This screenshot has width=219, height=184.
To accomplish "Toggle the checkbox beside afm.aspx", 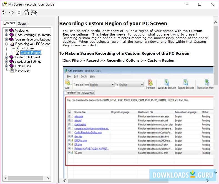I will click(69, 117).
